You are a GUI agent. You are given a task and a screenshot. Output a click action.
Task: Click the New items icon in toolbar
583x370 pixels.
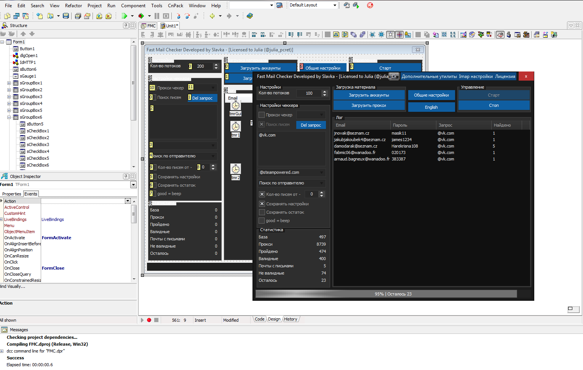40,16
